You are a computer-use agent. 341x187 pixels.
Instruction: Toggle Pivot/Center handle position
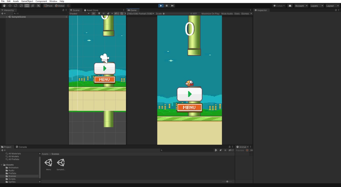(48, 6)
